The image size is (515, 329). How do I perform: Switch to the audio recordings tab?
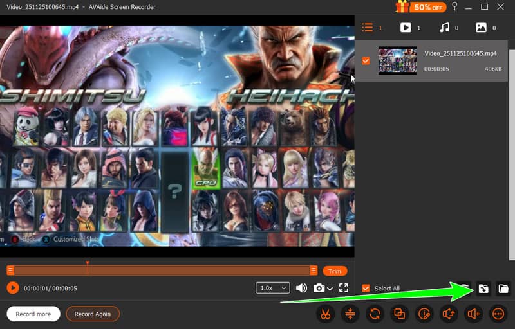447,28
